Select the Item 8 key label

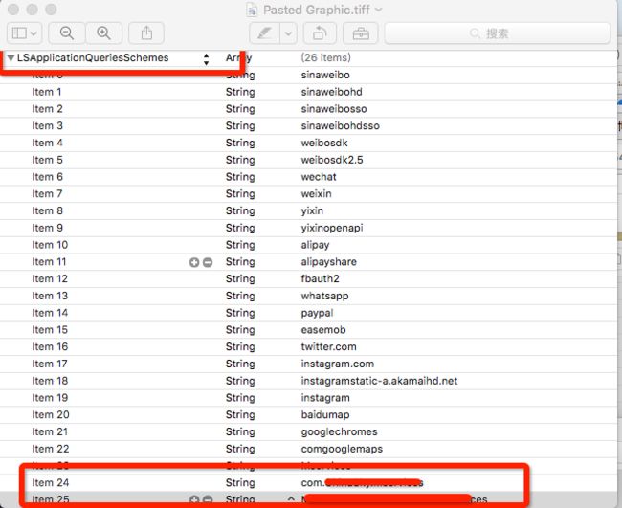(x=47, y=211)
